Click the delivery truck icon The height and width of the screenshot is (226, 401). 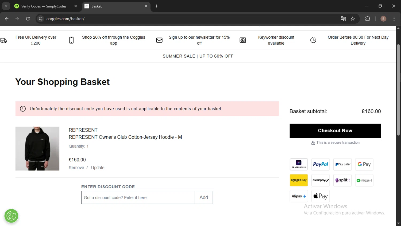click(x=3, y=40)
